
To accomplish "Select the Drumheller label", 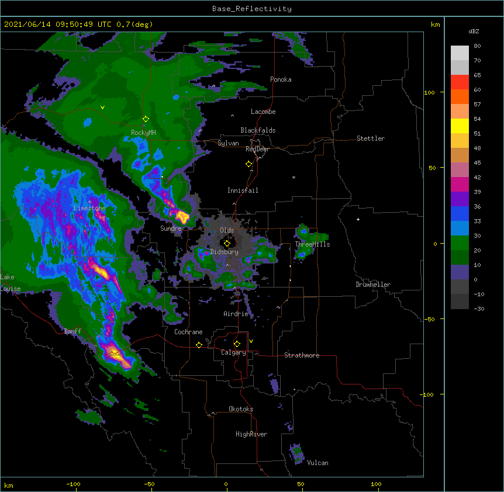I will [373, 285].
